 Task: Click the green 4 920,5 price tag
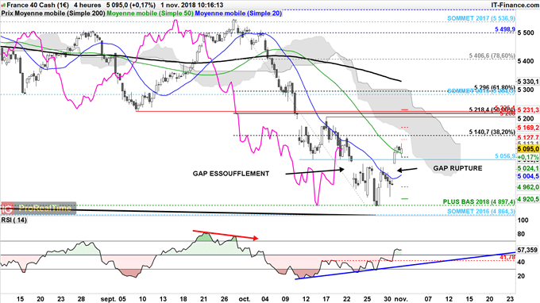click(528, 199)
